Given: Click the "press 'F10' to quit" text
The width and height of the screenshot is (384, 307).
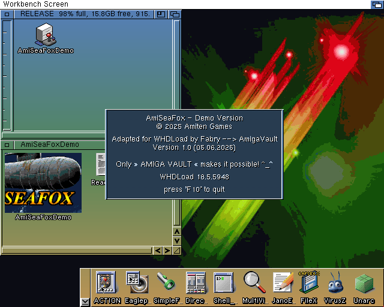Looking at the screenshot, I should [x=194, y=189].
